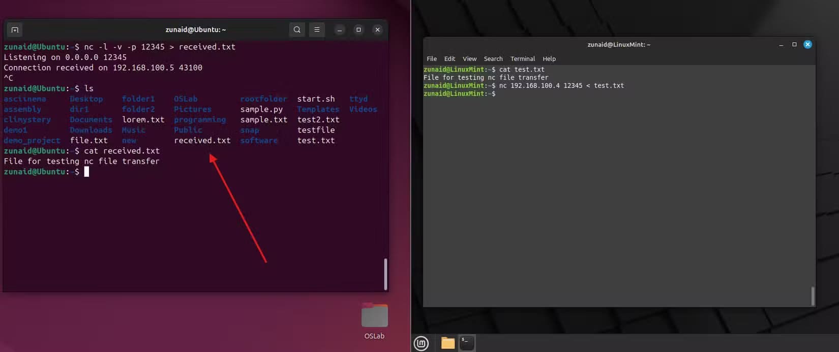Image resolution: width=839 pixels, height=352 pixels.
Task: Click the Videos directory name
Action: pos(363,109)
